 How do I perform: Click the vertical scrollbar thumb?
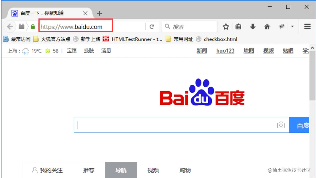313,75
